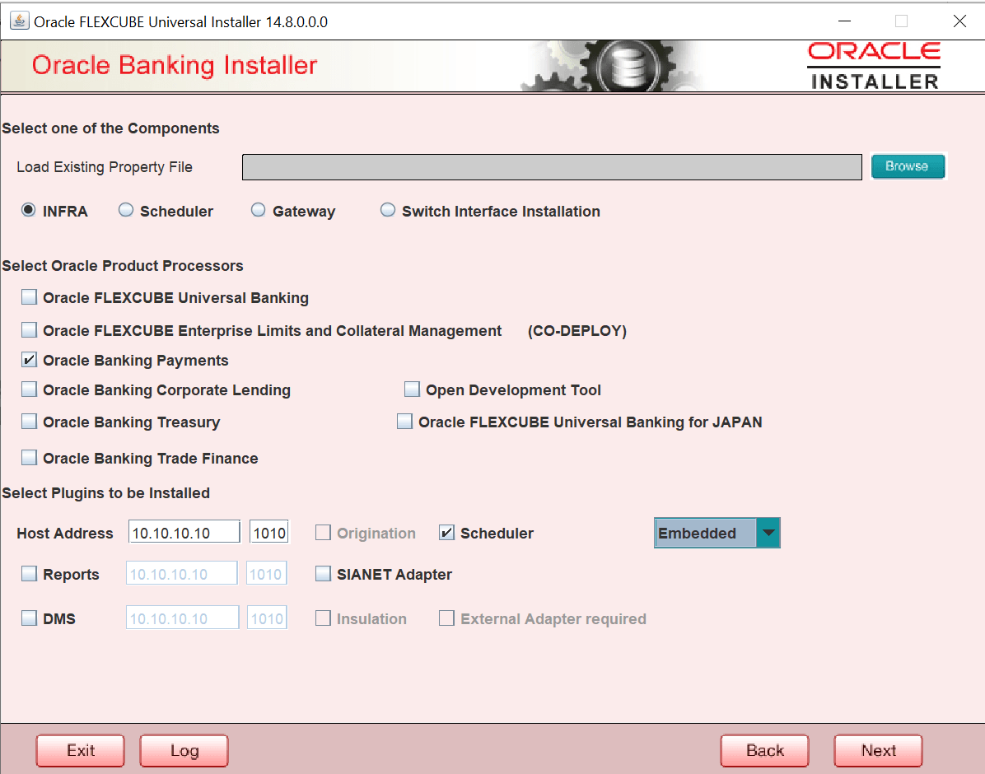Check FLEXCUBE Universal Banking for JAPAN
The image size is (985, 774).
404,421
